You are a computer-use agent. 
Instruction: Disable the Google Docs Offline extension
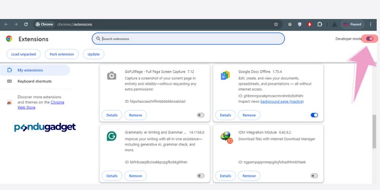click(x=314, y=115)
